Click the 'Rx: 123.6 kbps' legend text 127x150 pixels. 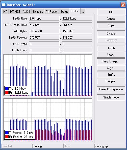19,93
